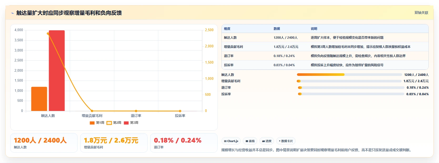The image size is (439, 163).
Task: Open the 1.8万元 / 2.6万元 KPI card
Action: 114,143
